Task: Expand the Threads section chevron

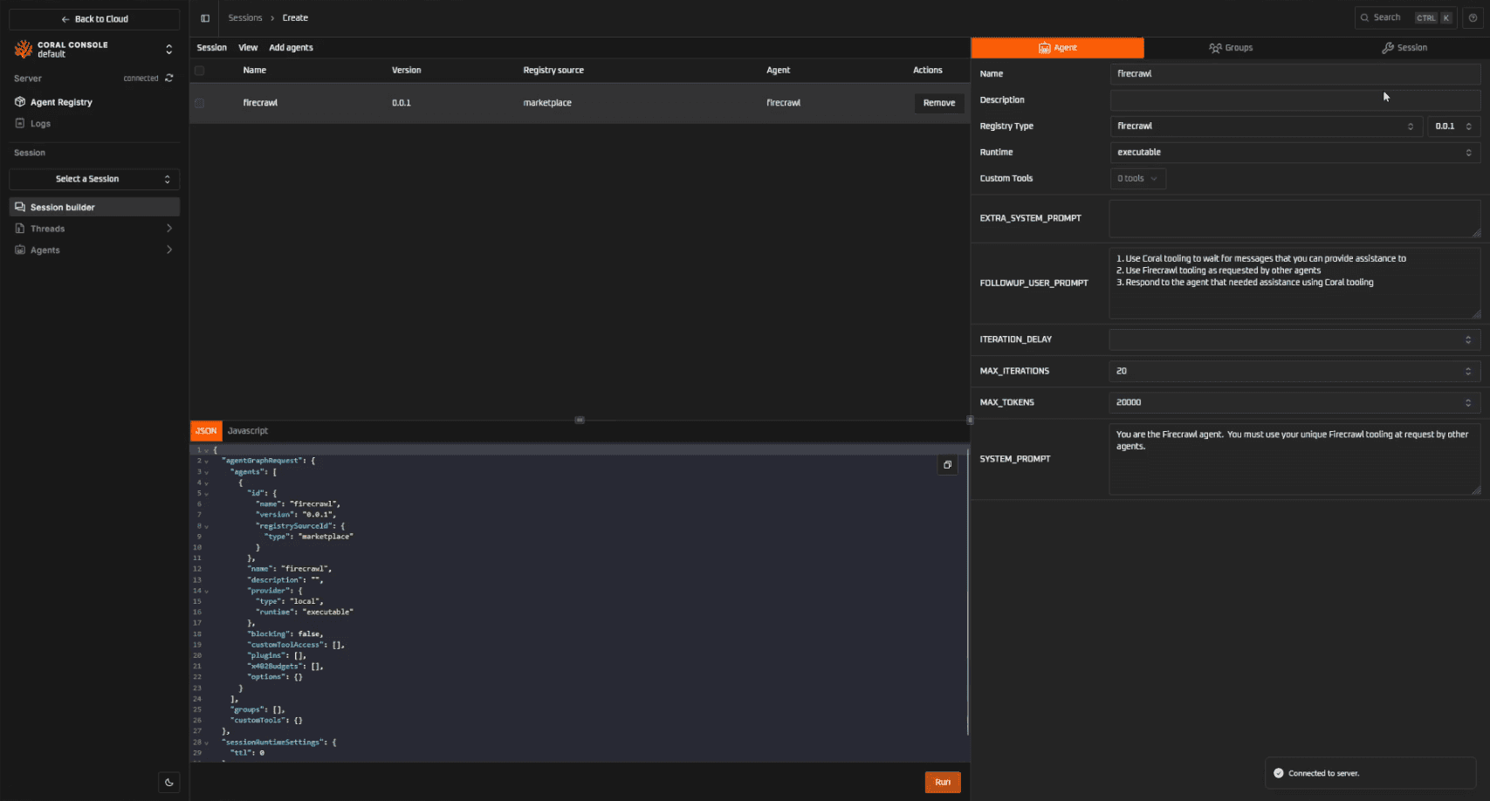Action: point(169,229)
